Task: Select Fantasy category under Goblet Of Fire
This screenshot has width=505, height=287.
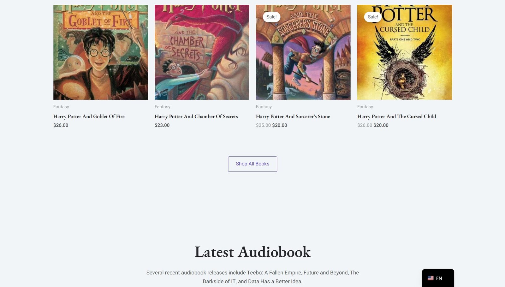Action: (x=61, y=107)
